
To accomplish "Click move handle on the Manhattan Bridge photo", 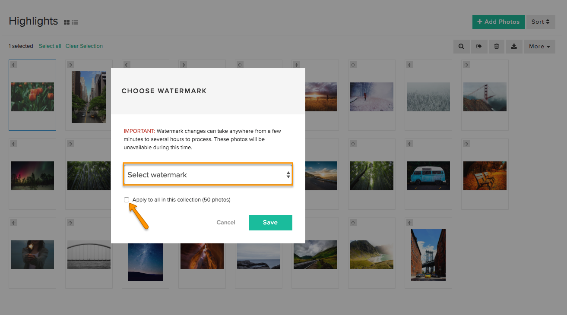I will 409,223.
